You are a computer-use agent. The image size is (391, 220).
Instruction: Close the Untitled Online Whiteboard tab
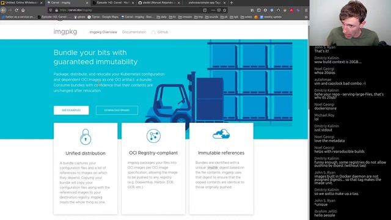(42, 2)
